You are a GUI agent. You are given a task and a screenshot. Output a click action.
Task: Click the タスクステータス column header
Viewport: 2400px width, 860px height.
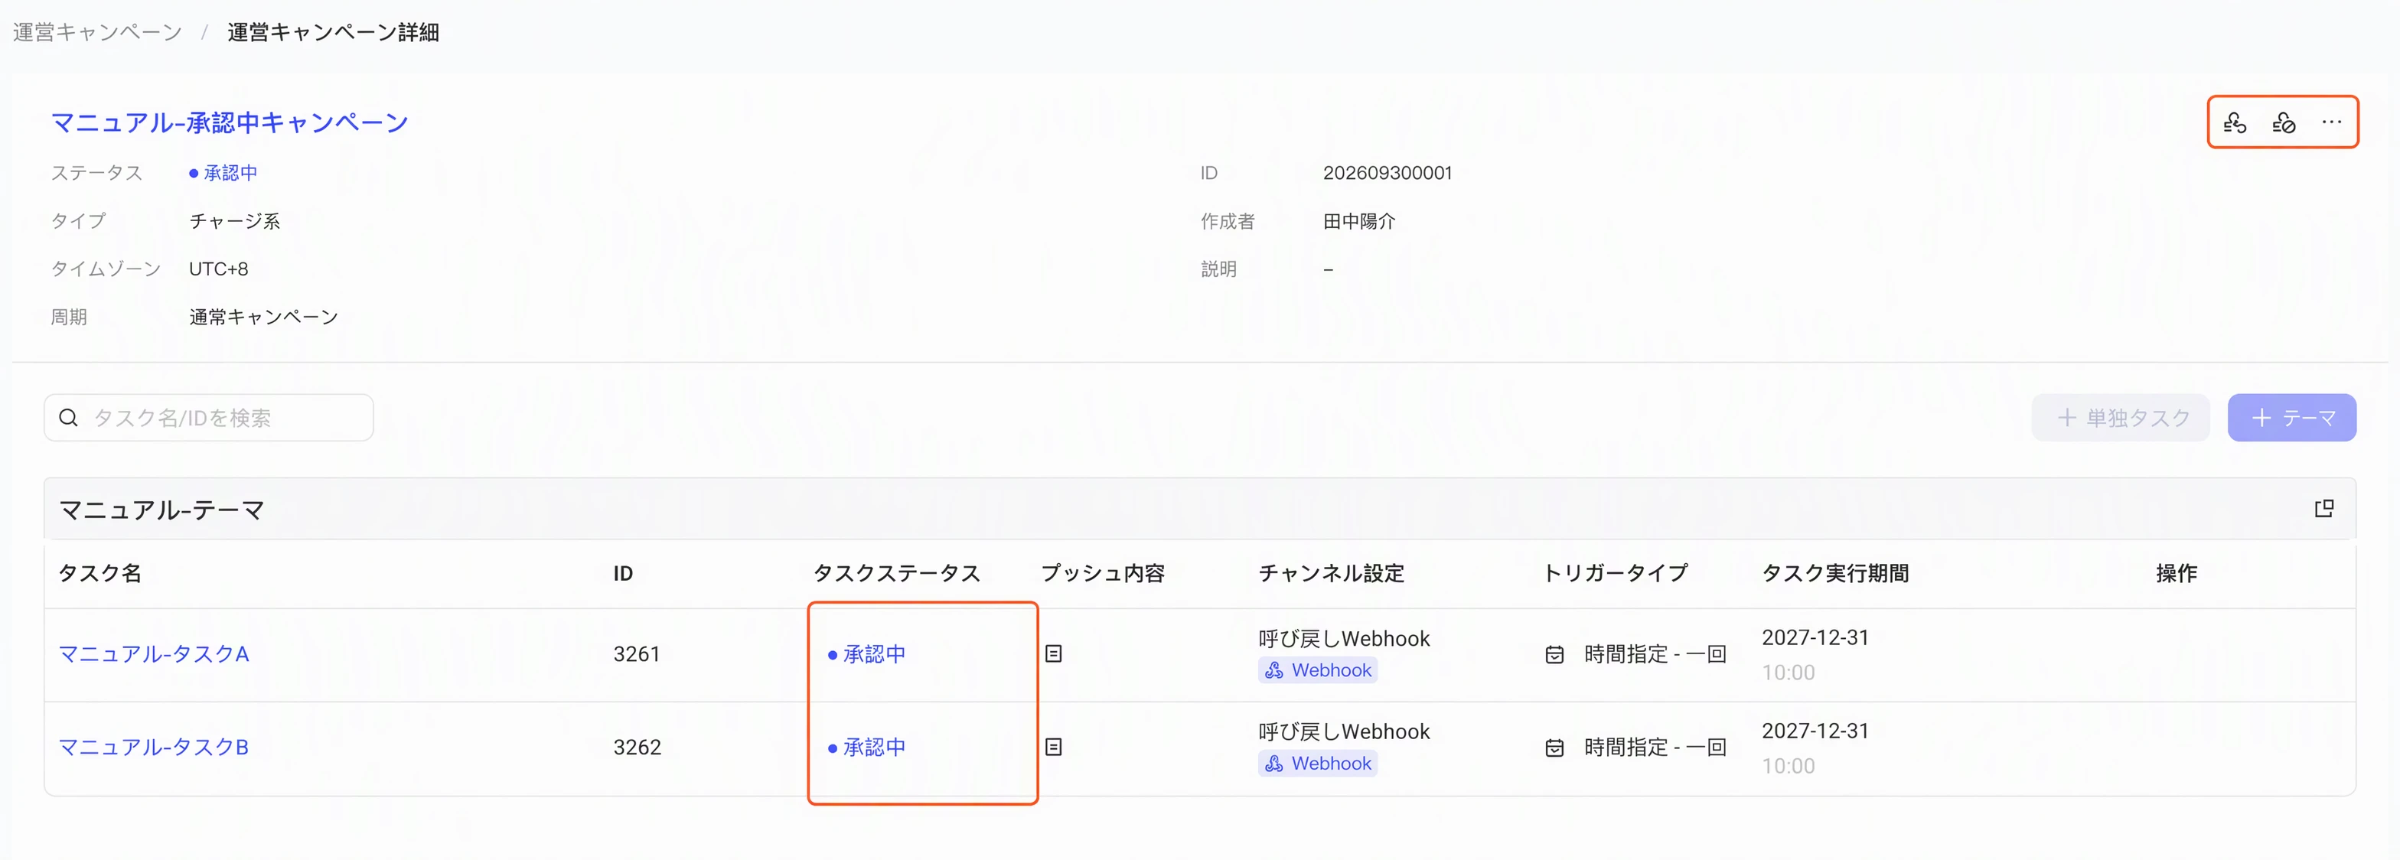pyautogui.click(x=896, y=573)
